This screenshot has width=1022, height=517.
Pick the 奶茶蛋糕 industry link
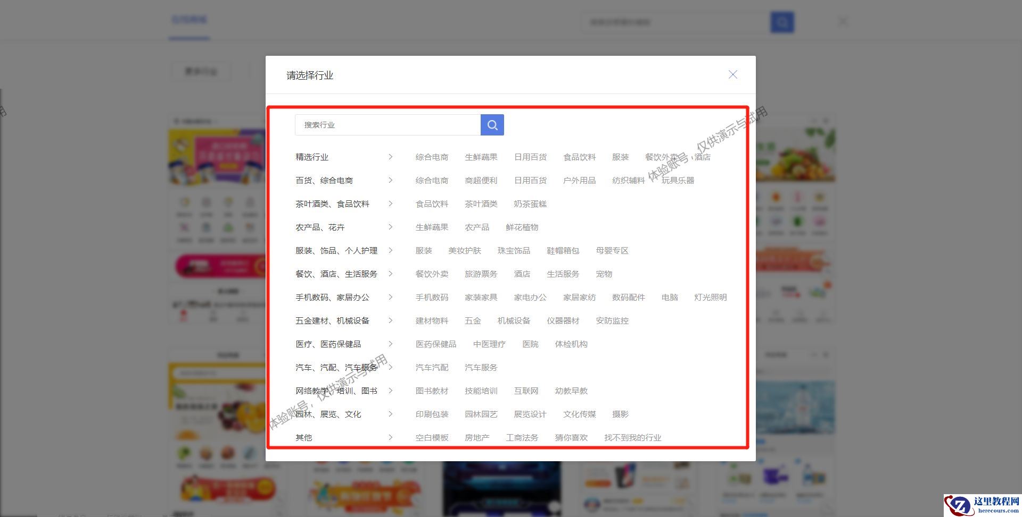point(530,204)
